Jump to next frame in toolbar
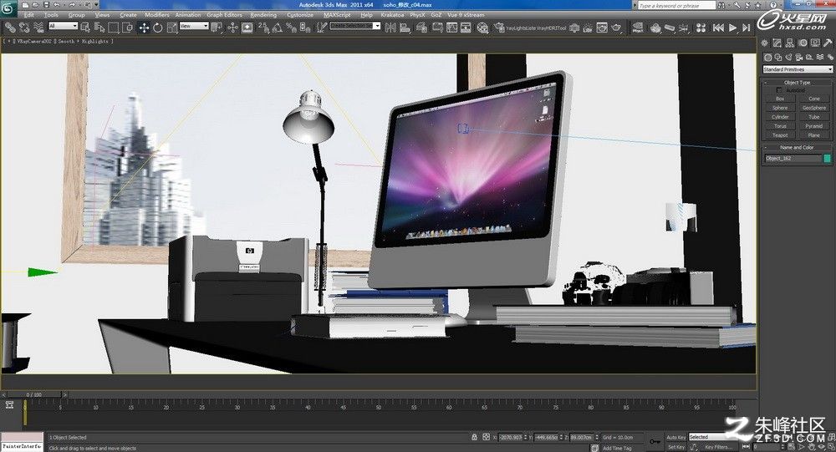Viewport: 836px width, 452px height. tap(747, 28)
